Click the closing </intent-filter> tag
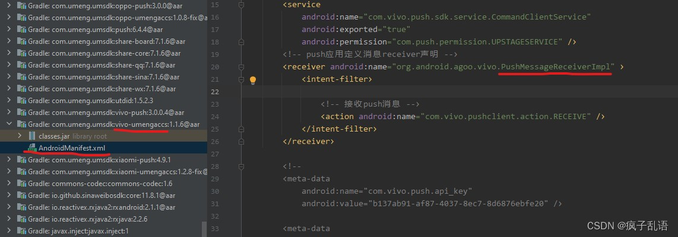This screenshot has width=678, height=237. (340, 129)
